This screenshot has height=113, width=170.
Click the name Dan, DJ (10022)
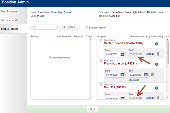click(115, 87)
